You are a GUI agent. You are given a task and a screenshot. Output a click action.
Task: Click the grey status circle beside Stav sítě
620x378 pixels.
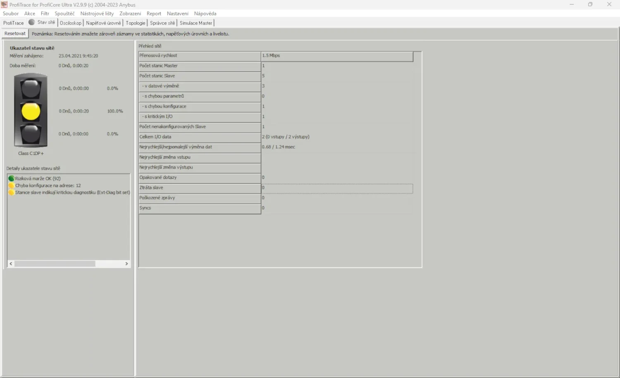31,22
